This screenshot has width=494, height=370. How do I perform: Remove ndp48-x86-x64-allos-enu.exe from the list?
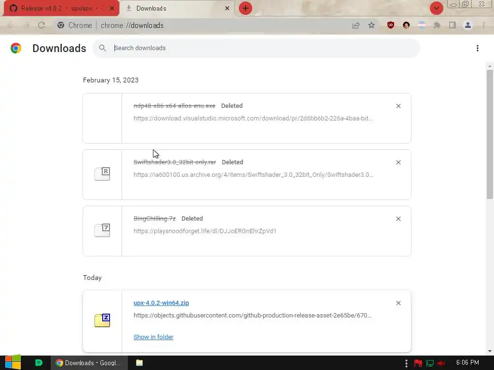click(x=398, y=106)
